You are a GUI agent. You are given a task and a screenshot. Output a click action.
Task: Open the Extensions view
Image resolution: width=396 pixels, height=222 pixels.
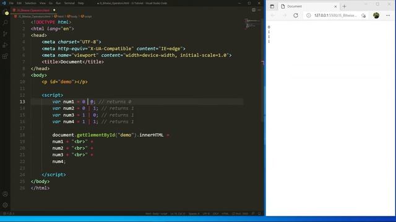pyautogui.click(x=6, y=56)
